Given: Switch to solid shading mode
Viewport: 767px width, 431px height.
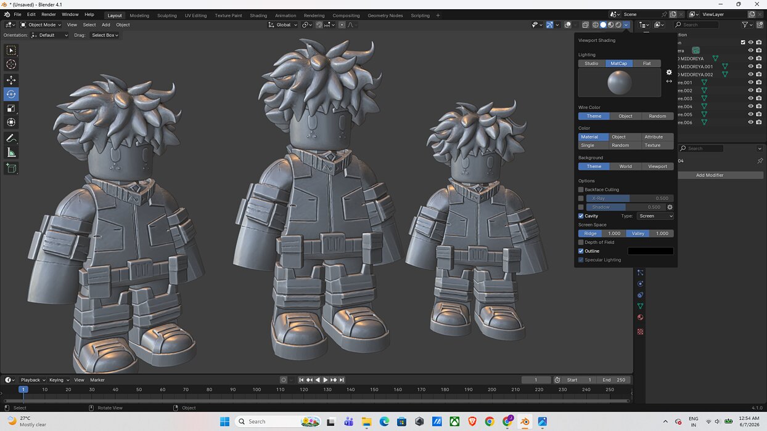Looking at the screenshot, I should 603,25.
